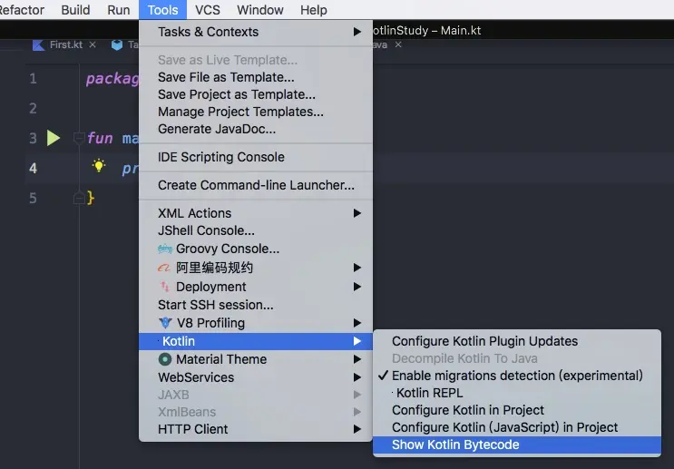
Task: Close the .java tab
Action: (398, 44)
